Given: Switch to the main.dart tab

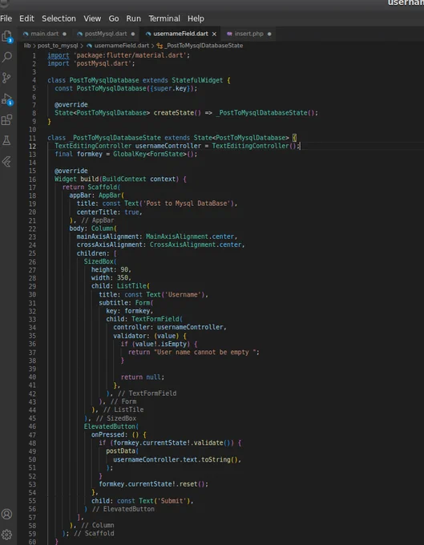Looking at the screenshot, I should point(45,34).
